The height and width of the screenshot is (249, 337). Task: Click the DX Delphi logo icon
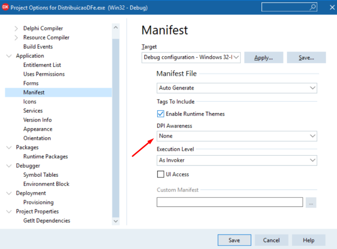5,7
